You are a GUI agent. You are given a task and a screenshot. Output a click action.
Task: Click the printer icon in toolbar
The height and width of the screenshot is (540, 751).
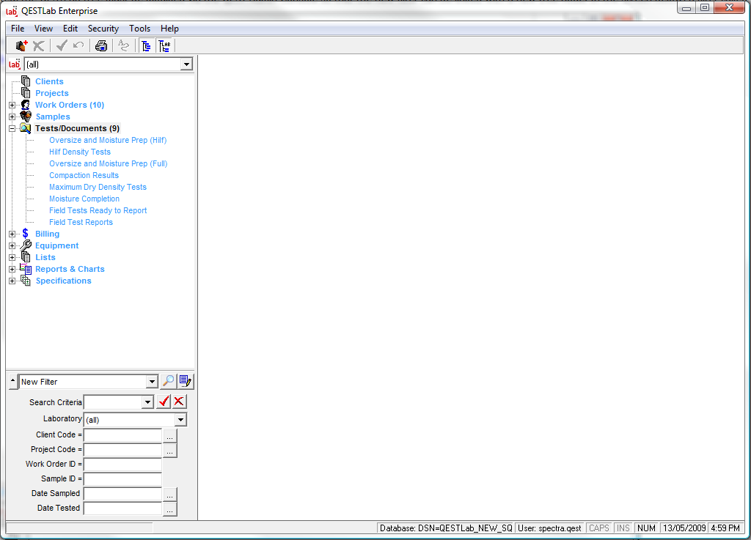tap(101, 45)
